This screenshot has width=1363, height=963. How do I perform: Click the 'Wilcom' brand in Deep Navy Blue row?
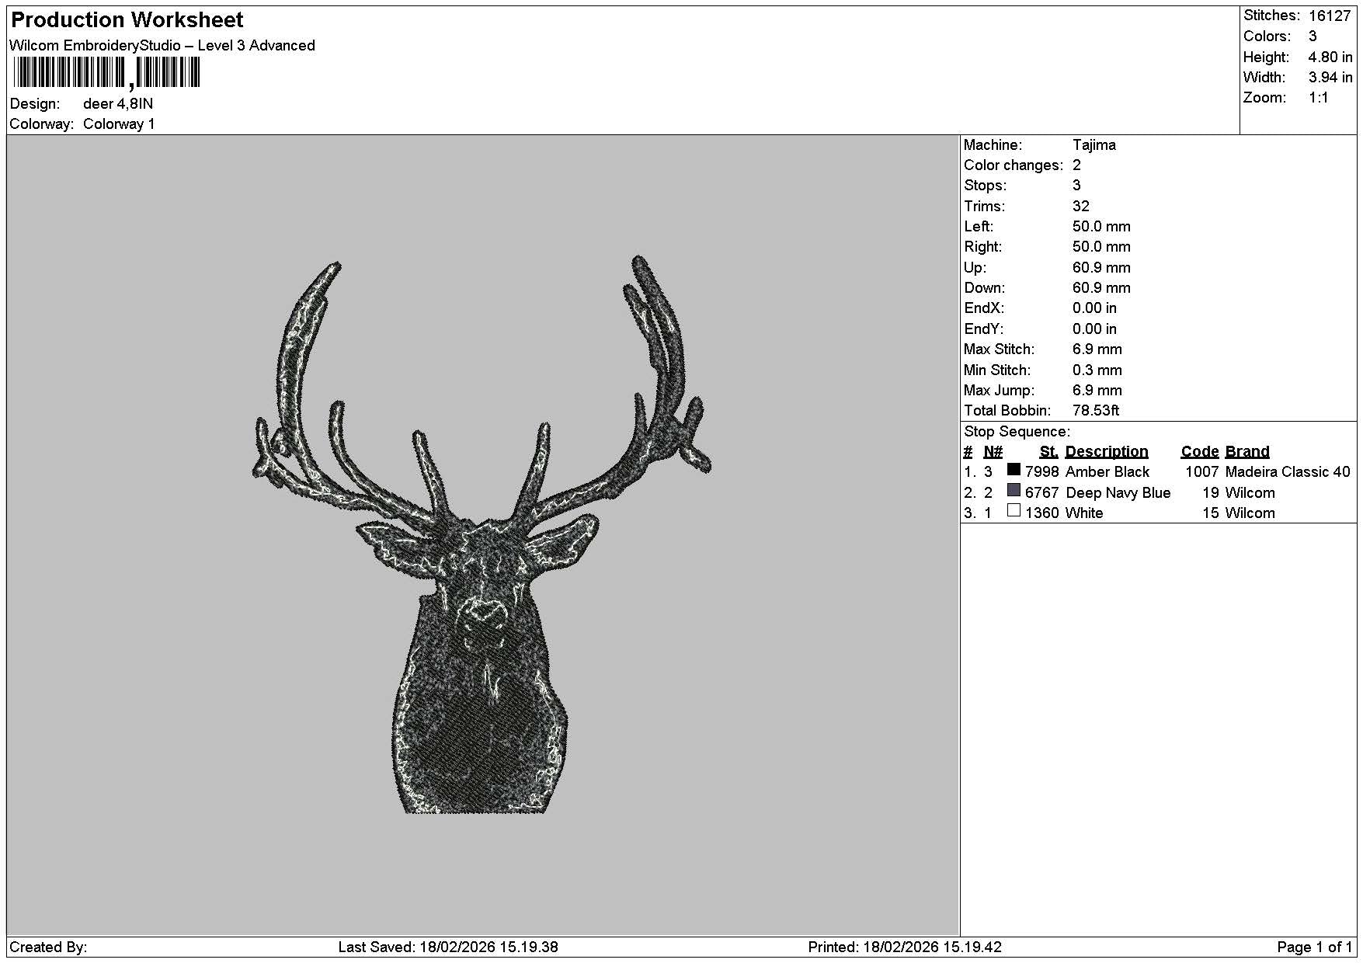coord(1250,493)
